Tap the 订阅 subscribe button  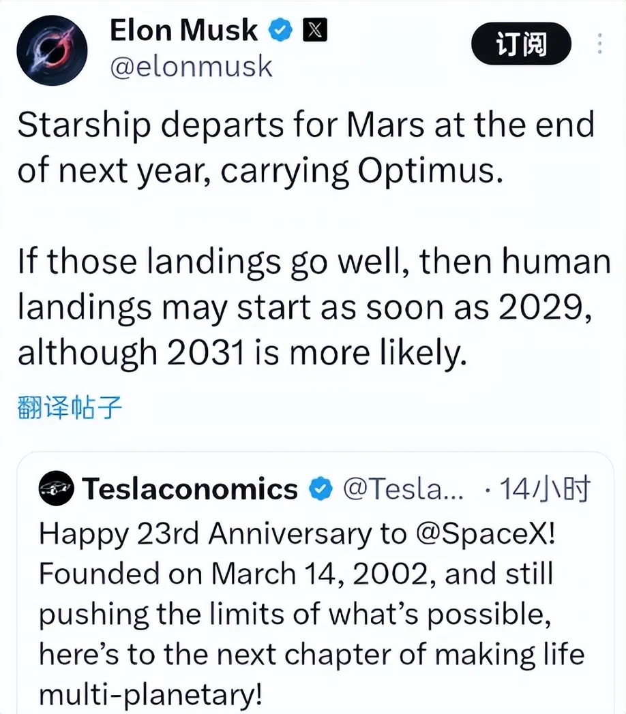point(521,44)
